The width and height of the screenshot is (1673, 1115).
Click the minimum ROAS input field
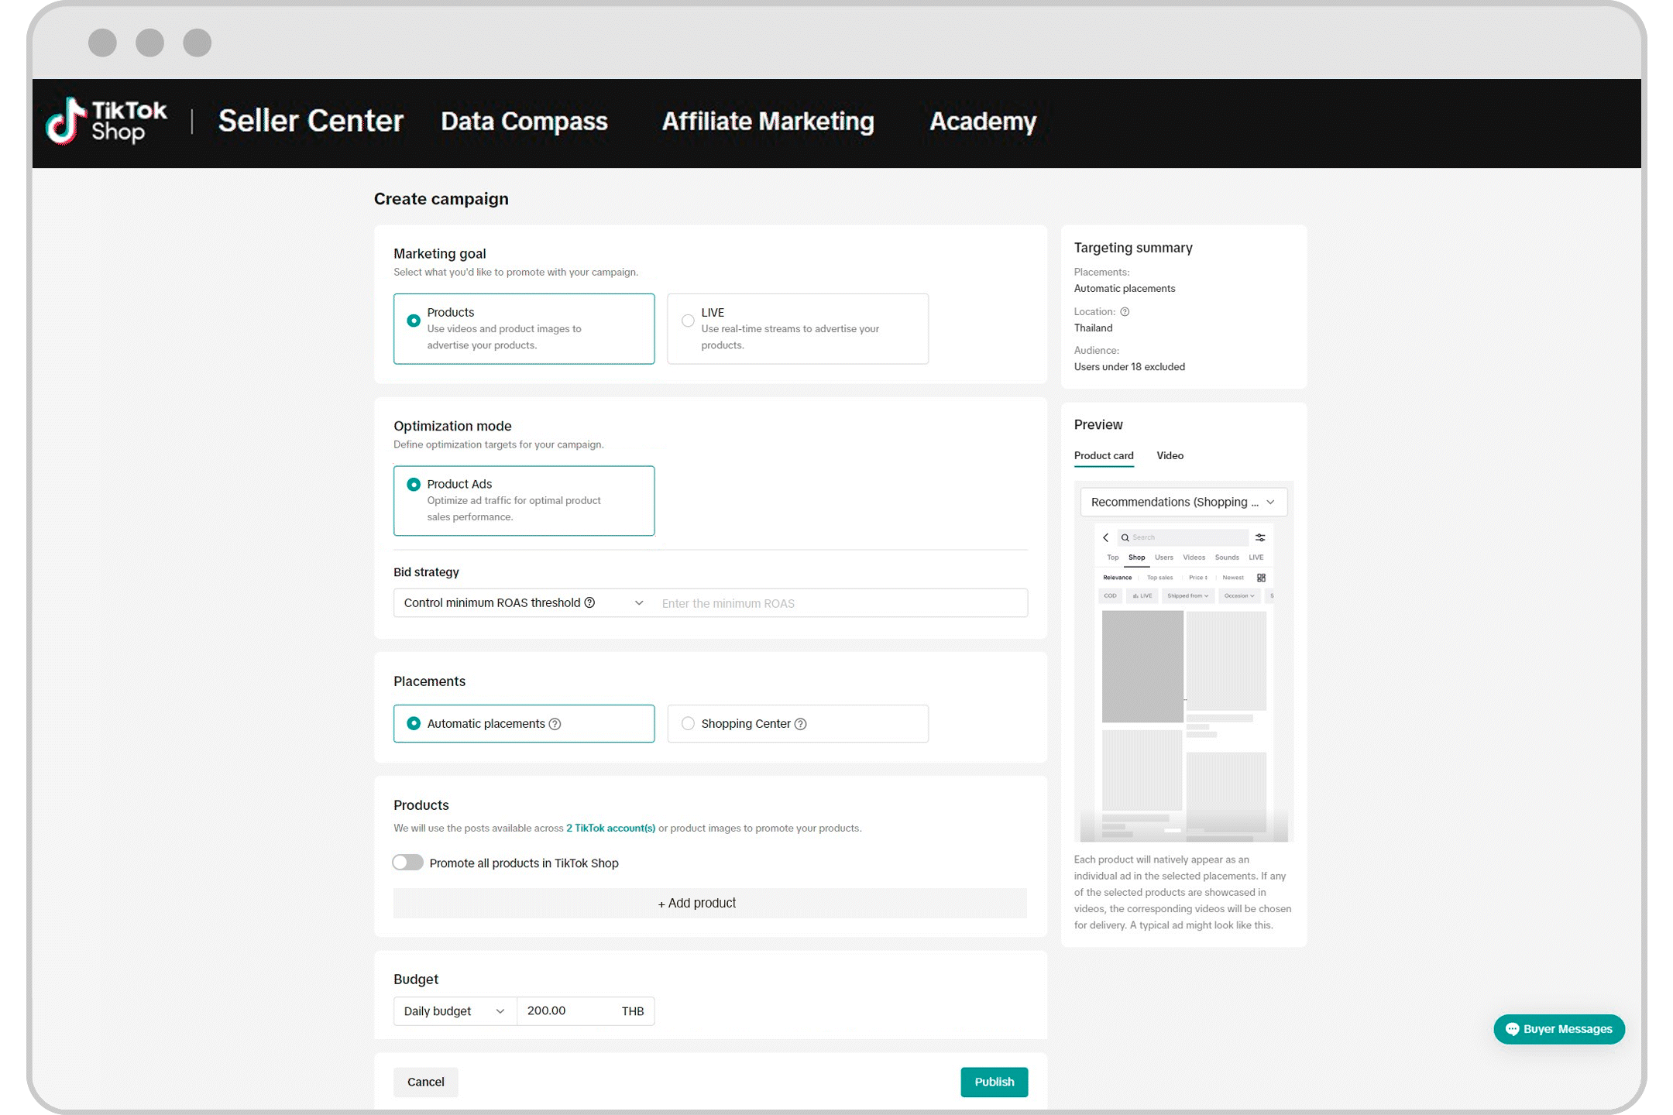click(x=840, y=603)
